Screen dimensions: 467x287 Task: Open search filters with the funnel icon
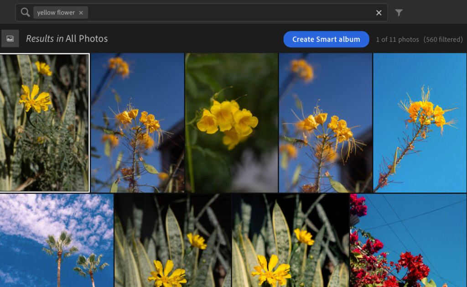(x=399, y=13)
